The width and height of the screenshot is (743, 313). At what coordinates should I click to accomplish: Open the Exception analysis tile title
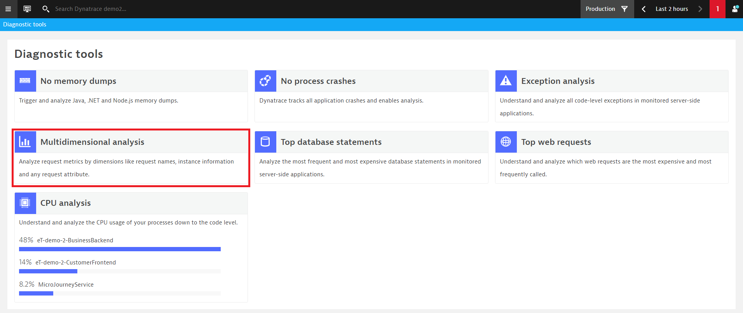pyautogui.click(x=558, y=81)
